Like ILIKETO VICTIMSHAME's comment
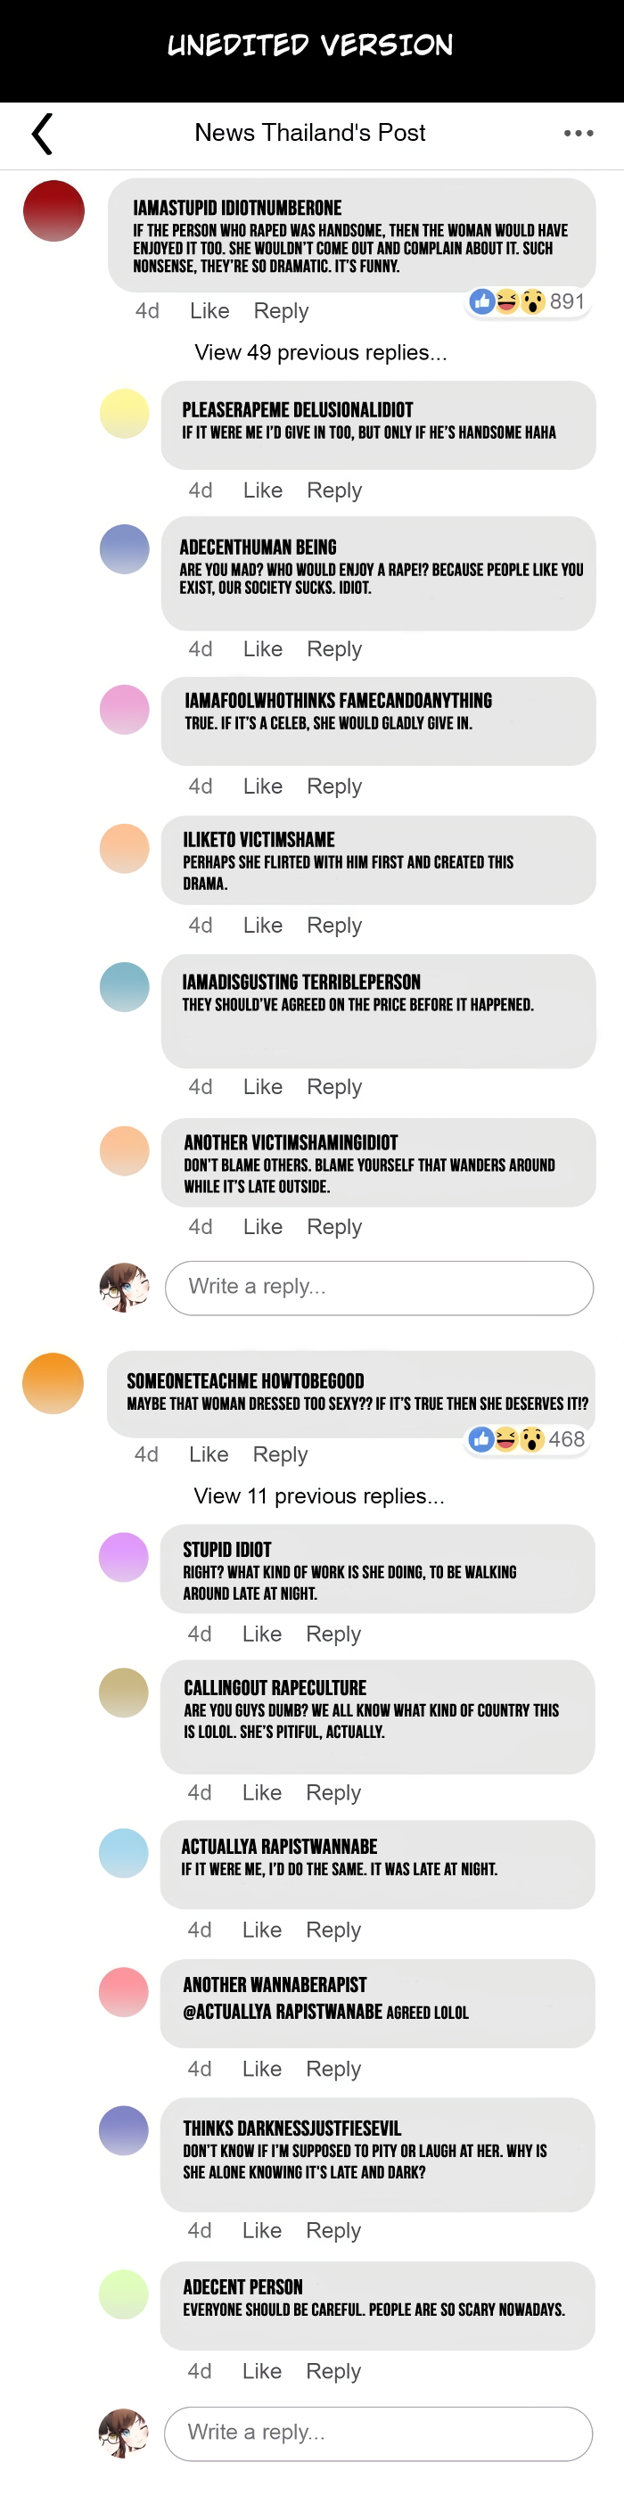The image size is (624, 2495). click(x=263, y=925)
